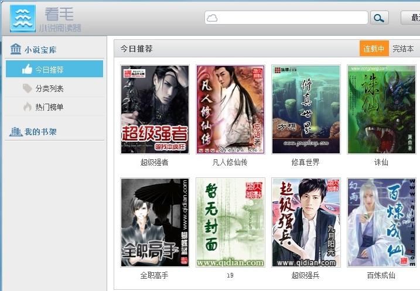The width and height of the screenshot is (420, 291).
Task: Click the thumbs-up 今日推荐 icon
Action: [27, 69]
